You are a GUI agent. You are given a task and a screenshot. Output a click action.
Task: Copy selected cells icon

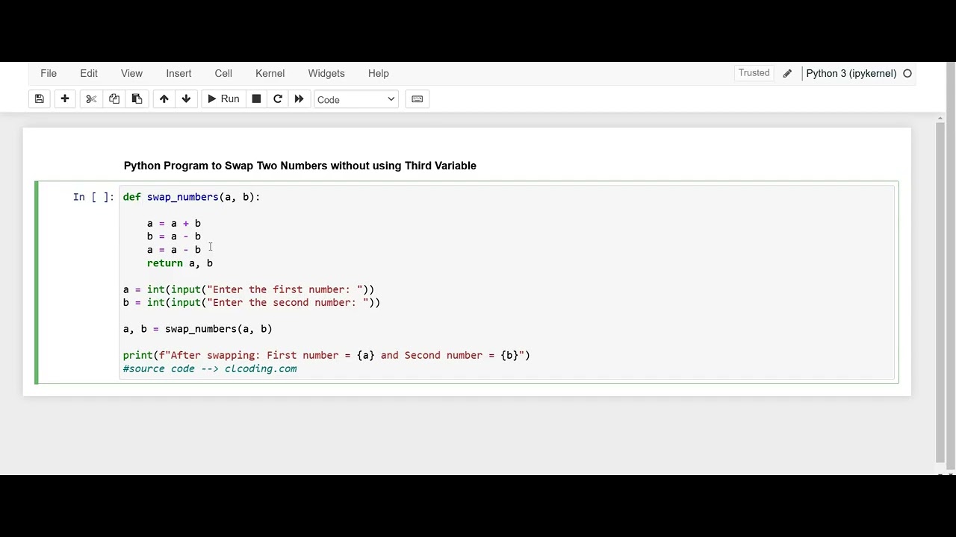pos(114,99)
